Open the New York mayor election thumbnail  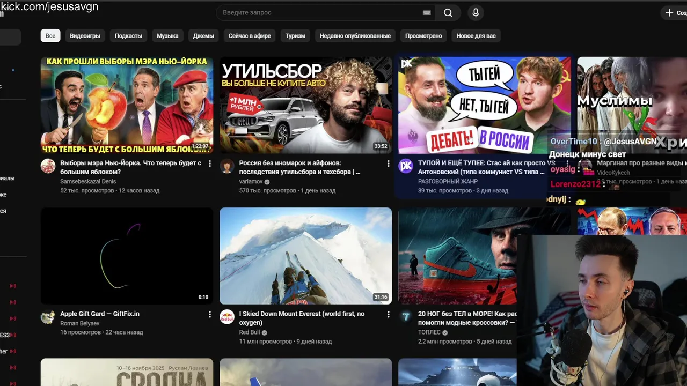(x=127, y=105)
